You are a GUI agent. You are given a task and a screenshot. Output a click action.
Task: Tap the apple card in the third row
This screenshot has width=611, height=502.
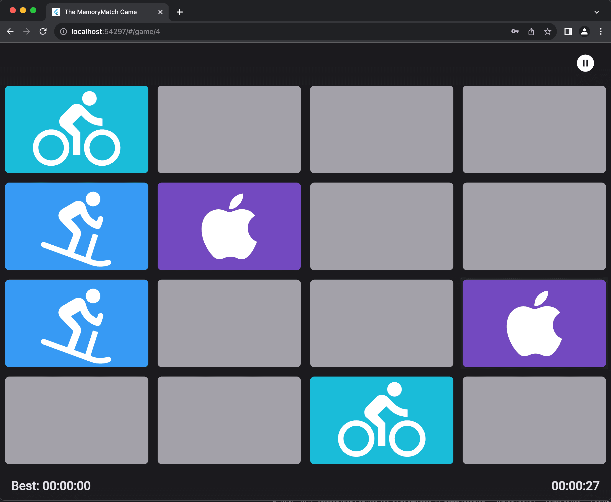(534, 323)
